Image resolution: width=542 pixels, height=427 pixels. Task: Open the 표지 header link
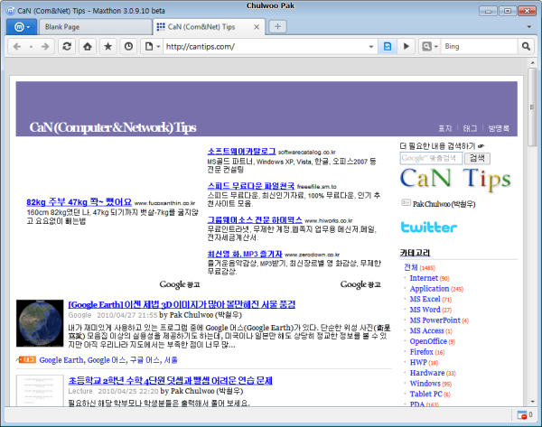pos(444,128)
